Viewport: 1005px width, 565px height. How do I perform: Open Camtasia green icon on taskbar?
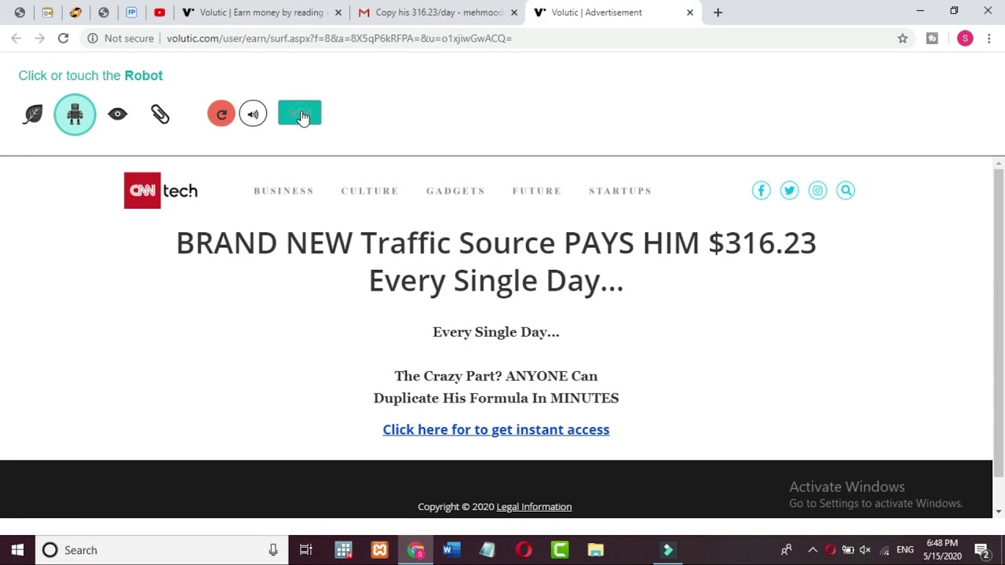[x=560, y=550]
